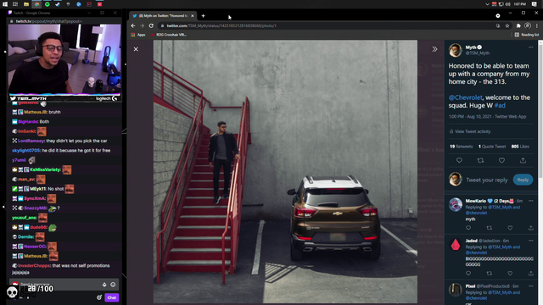Click View Tweet activity

pyautogui.click(x=469, y=131)
